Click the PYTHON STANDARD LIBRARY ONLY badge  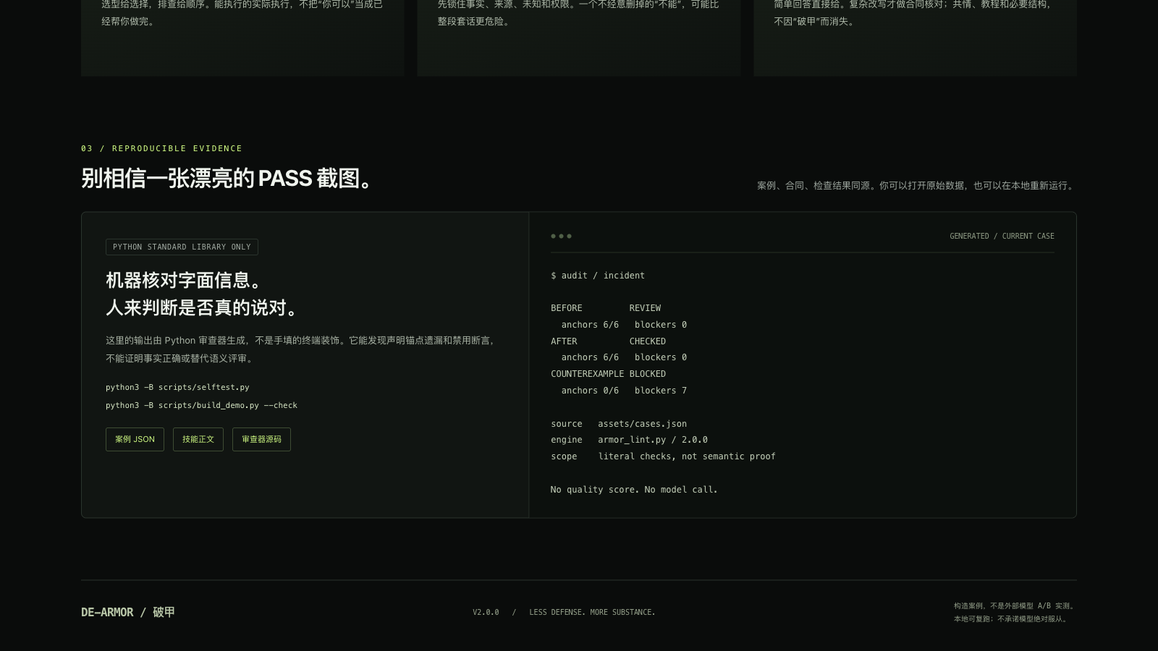[x=182, y=247]
